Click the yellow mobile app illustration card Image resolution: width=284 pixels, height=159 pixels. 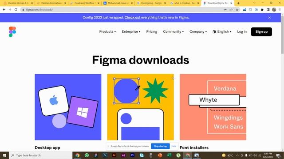pos(141,107)
